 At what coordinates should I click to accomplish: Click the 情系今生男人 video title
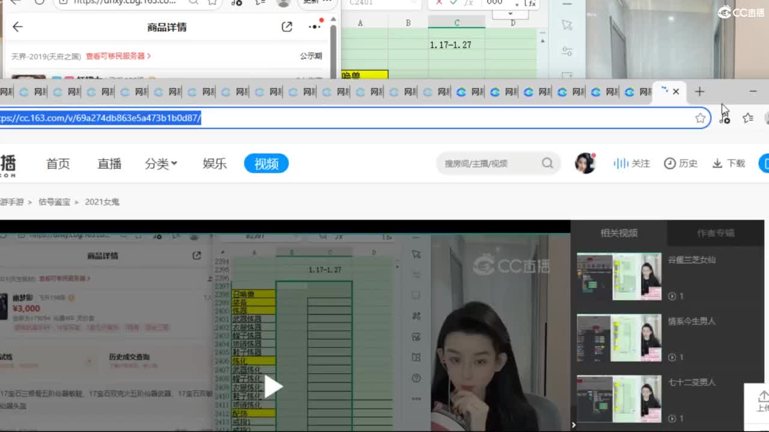(691, 321)
